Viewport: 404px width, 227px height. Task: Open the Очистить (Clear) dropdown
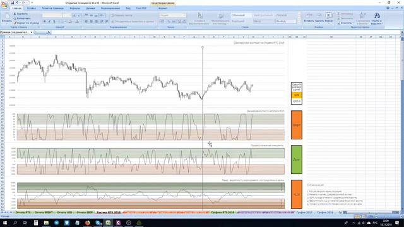(345, 23)
